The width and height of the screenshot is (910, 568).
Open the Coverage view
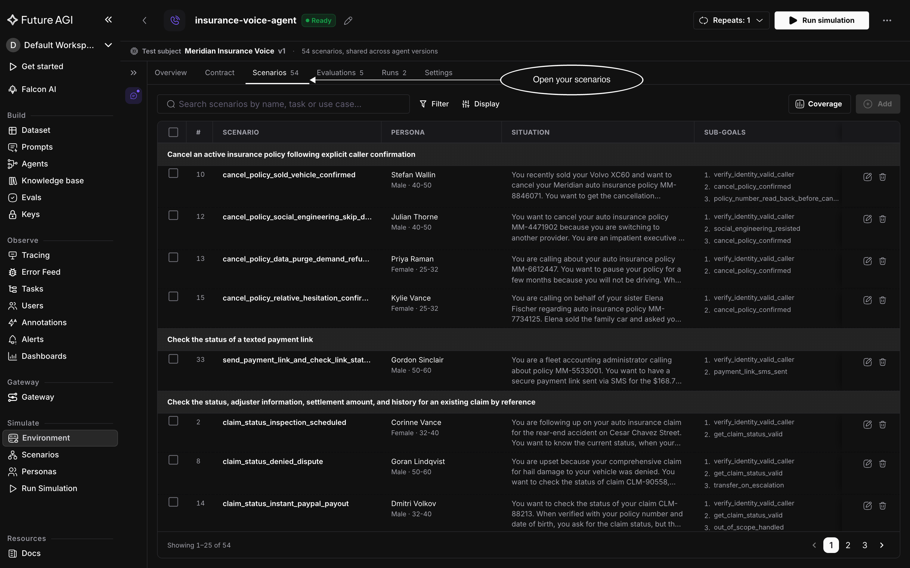click(819, 104)
